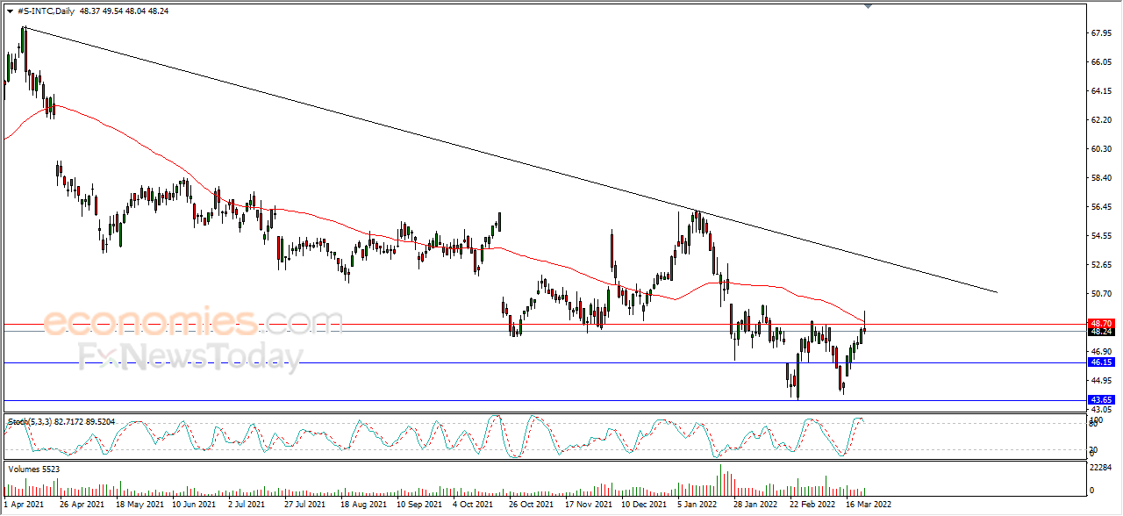The width and height of the screenshot is (1123, 516).
Task: Click the 2 Jul 2021 date label
Action: [x=247, y=505]
